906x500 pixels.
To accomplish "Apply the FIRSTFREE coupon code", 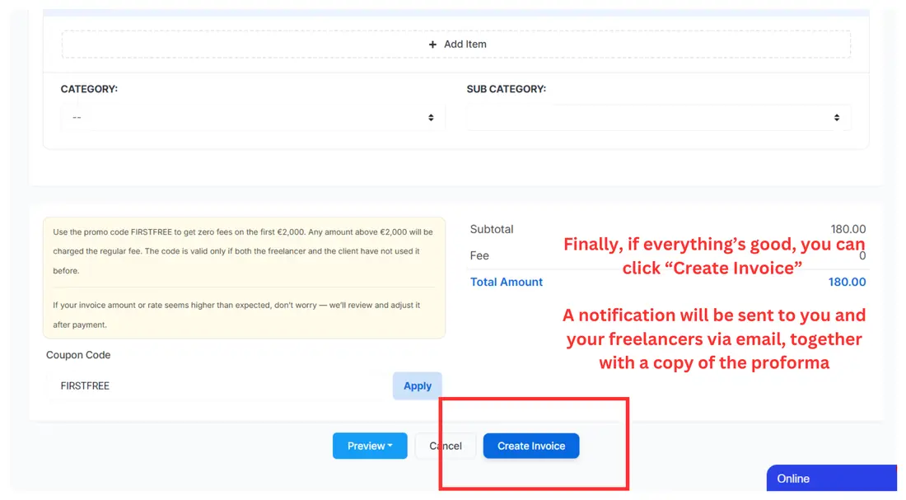I will tap(418, 386).
